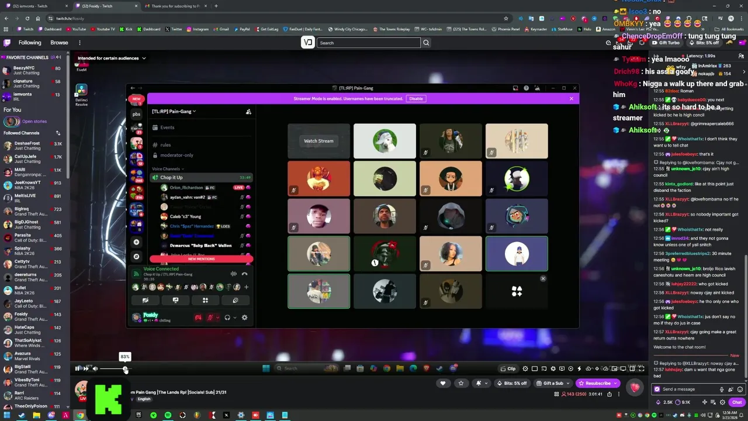
Task: Click the Twitch logo home icon
Action: [x=7, y=43]
